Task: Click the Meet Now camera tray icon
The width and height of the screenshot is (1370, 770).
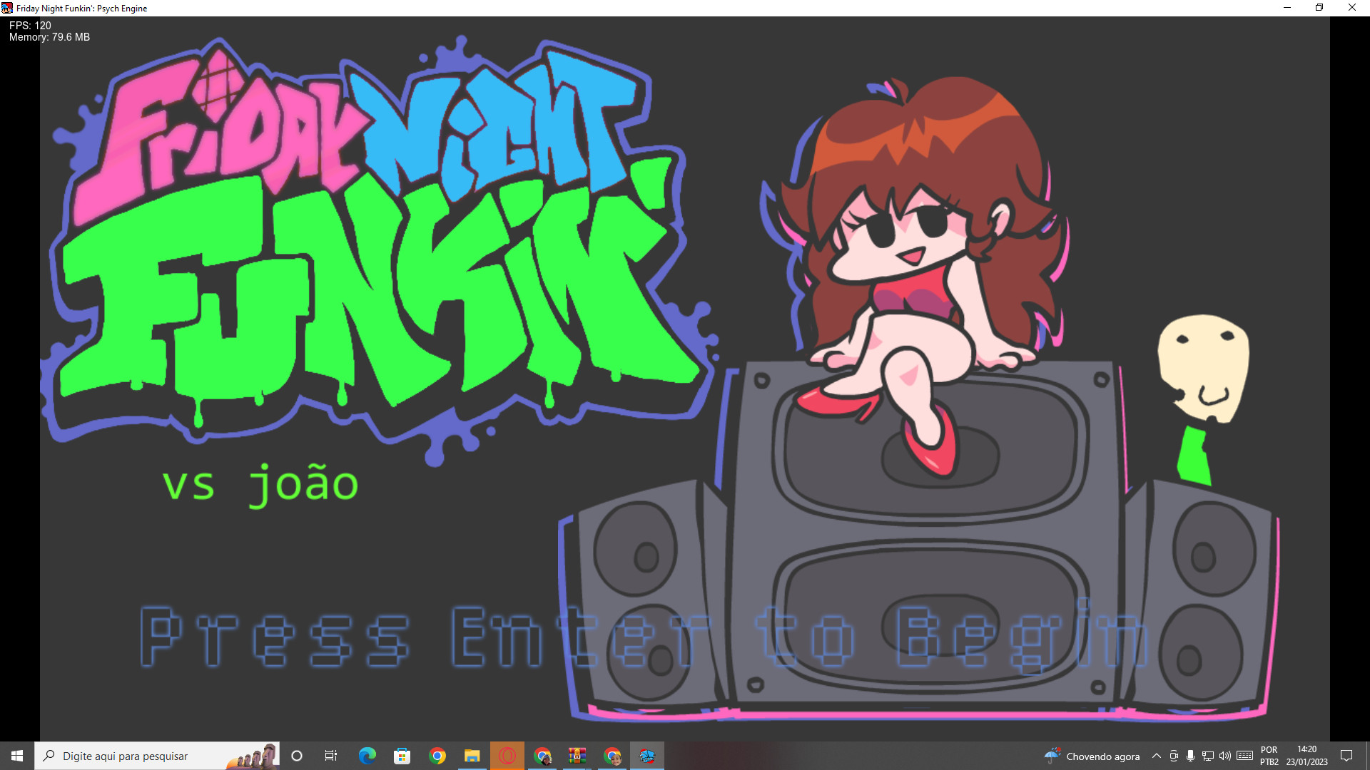Action: click(x=1174, y=756)
